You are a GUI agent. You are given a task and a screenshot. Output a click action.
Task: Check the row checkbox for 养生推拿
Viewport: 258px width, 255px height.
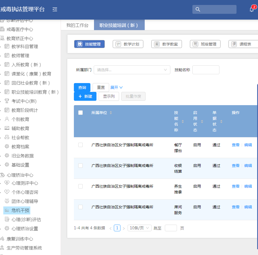pos(80,186)
